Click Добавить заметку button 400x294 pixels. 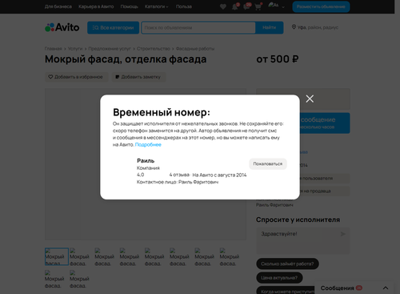tap(138, 77)
